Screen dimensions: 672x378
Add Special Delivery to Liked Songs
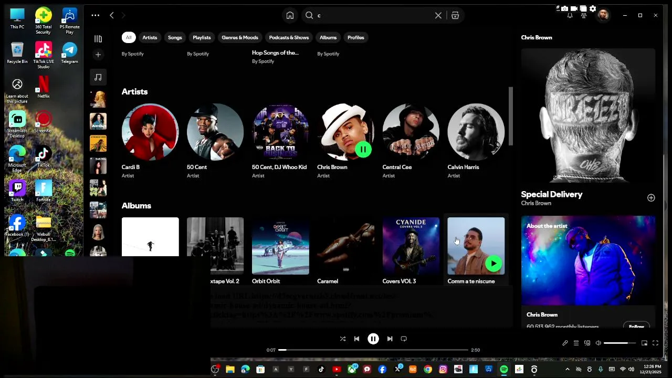pyautogui.click(x=651, y=198)
